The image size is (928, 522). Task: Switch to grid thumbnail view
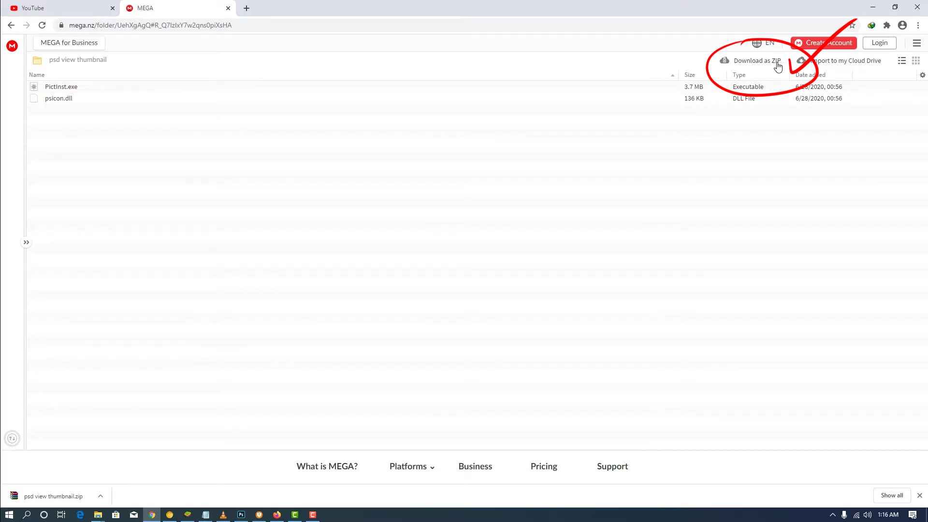916,60
